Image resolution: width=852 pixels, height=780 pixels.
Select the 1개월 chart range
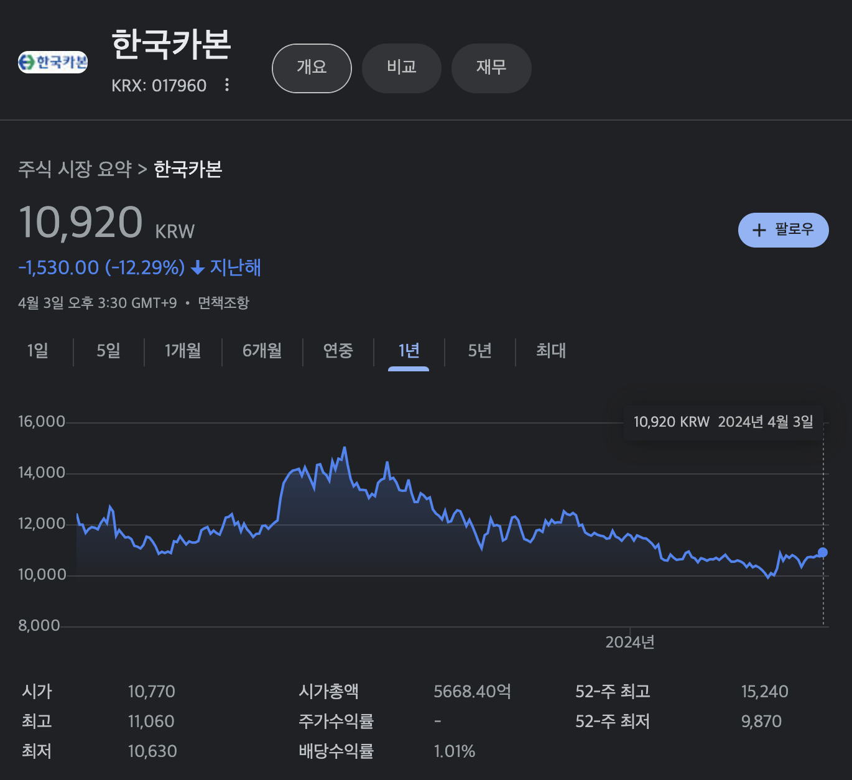click(182, 351)
